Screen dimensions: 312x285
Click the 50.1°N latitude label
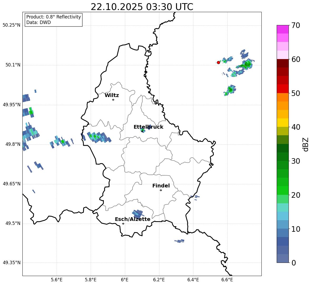tap(13, 65)
